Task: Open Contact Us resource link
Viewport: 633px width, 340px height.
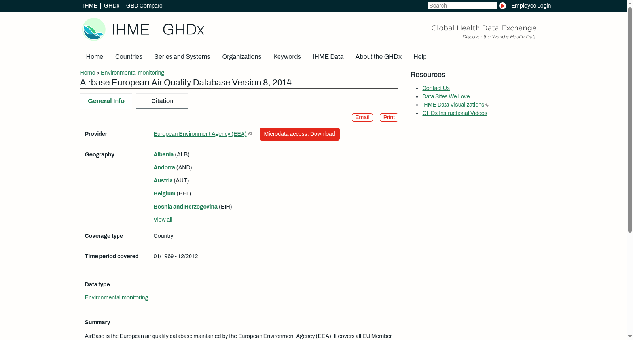Action: click(x=436, y=88)
